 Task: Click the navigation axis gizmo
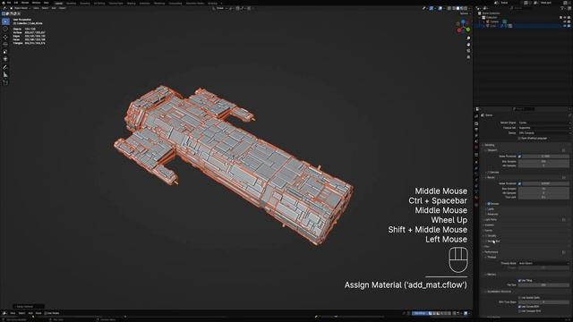463,27
